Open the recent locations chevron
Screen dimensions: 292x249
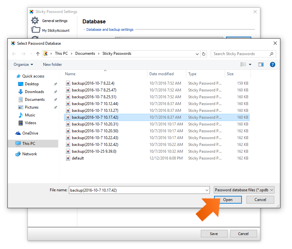click(31, 54)
